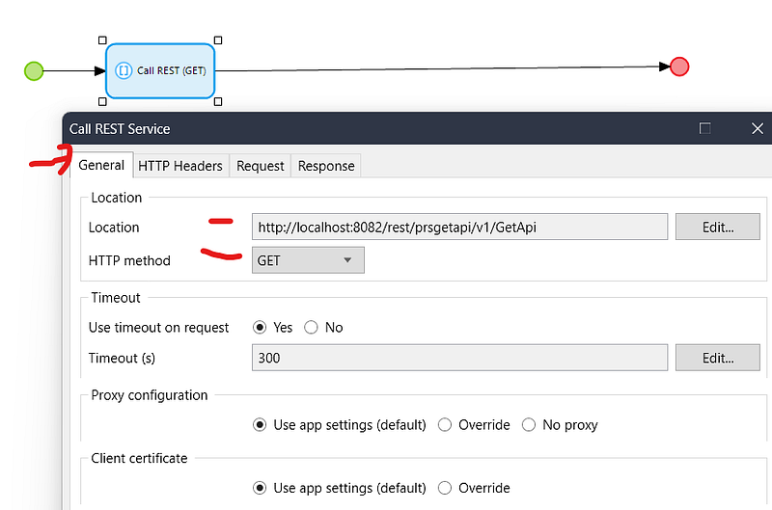Expand the HTTP method GET dropdown

tap(308, 260)
